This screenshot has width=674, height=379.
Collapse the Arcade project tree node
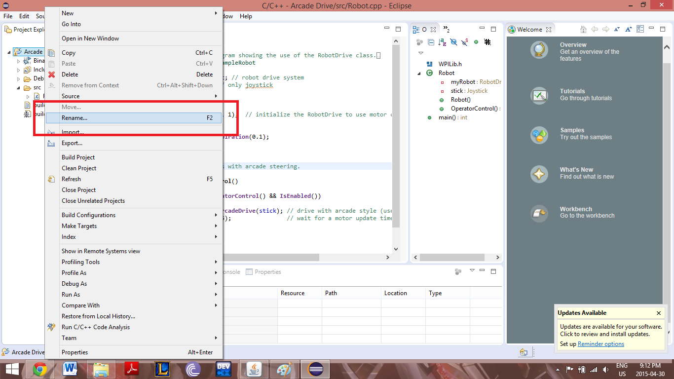point(9,52)
